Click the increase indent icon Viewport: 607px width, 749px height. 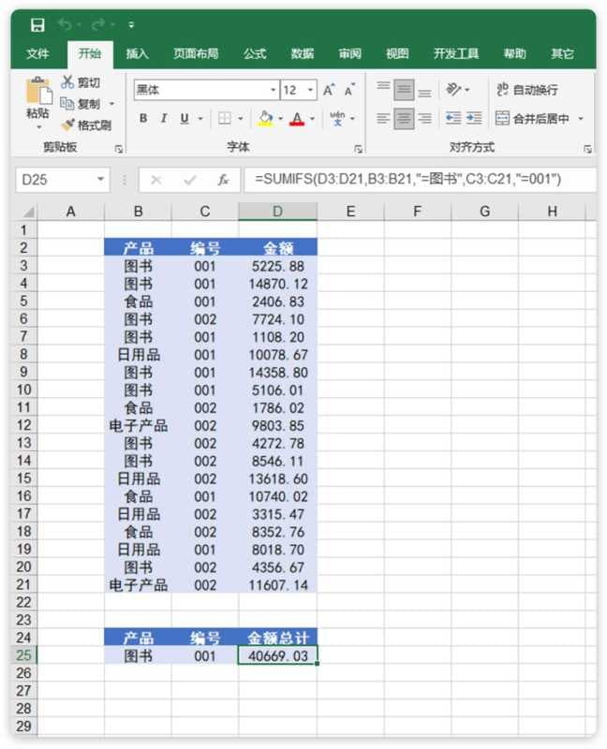pyautogui.click(x=474, y=118)
